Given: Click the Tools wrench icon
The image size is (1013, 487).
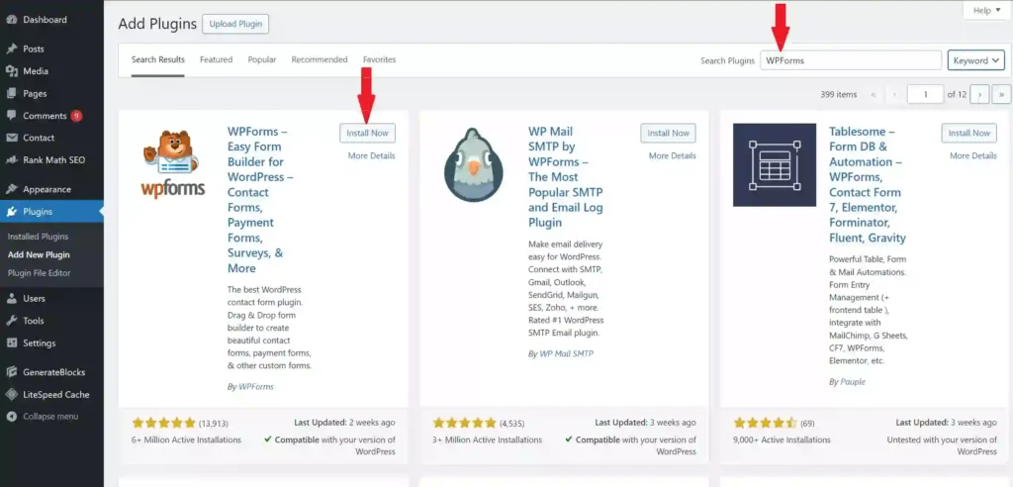Looking at the screenshot, I should [x=11, y=321].
